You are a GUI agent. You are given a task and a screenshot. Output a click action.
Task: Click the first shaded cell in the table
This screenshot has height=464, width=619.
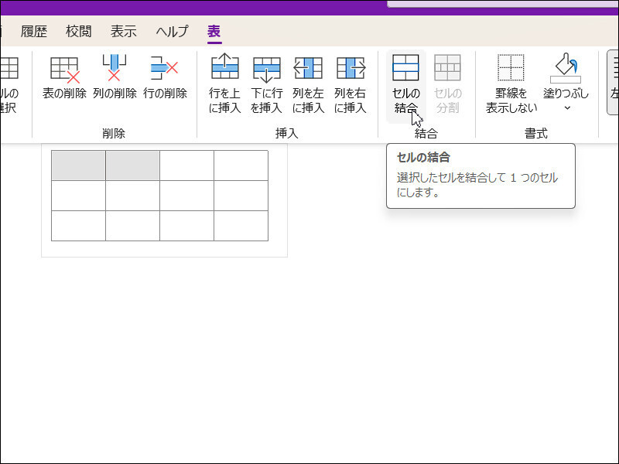pos(78,165)
